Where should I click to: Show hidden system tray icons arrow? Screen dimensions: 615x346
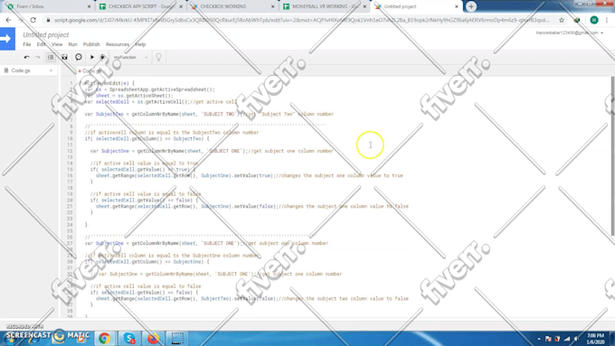(539, 339)
